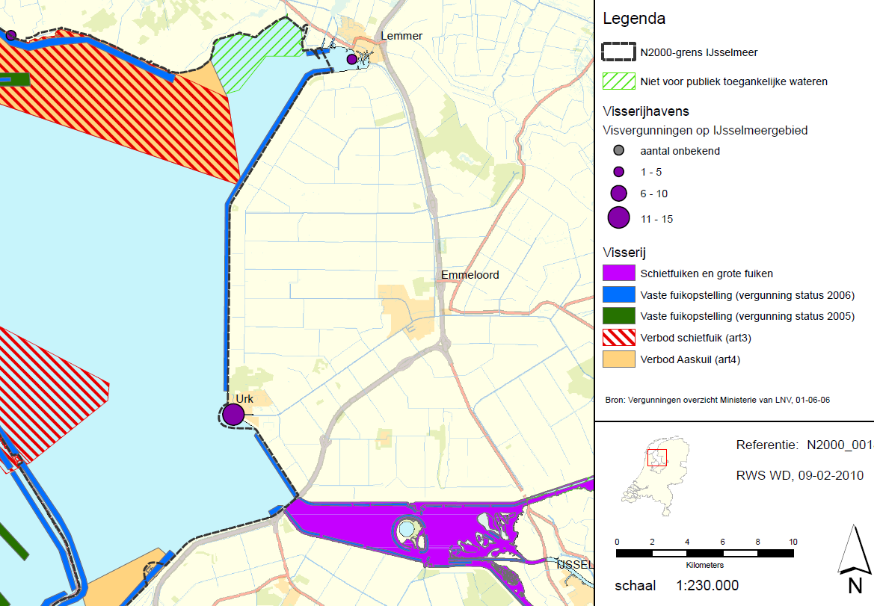874x606 pixels.
Task: Click the N2000-grens IJsselmeer dashed legend symbol
Action: [619, 52]
